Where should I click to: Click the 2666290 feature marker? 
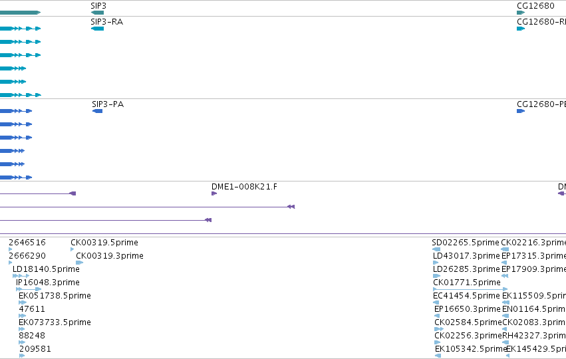point(10,263)
